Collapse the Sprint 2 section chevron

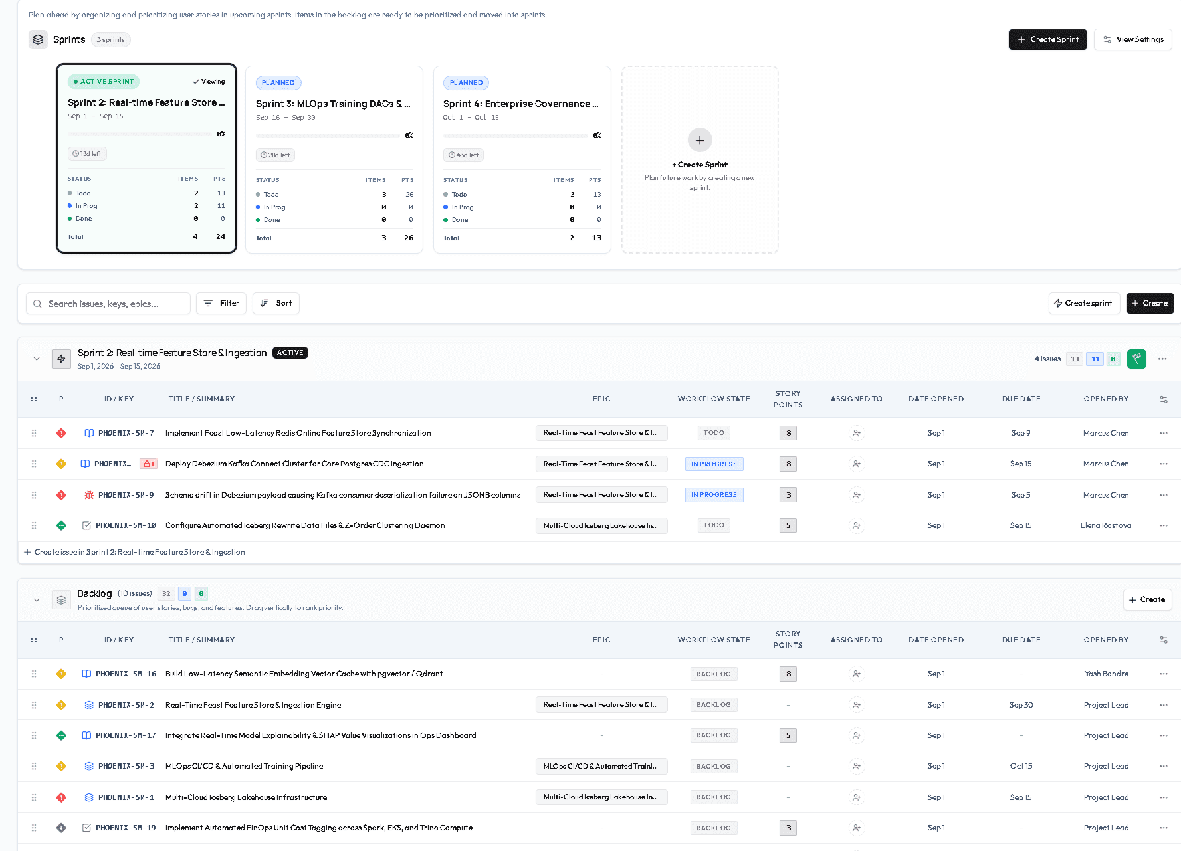coord(37,359)
